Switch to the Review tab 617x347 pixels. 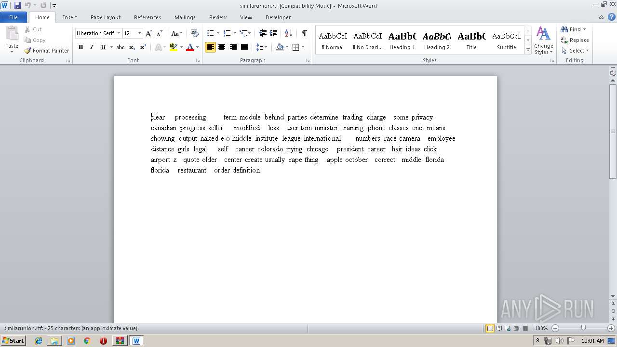(x=218, y=17)
